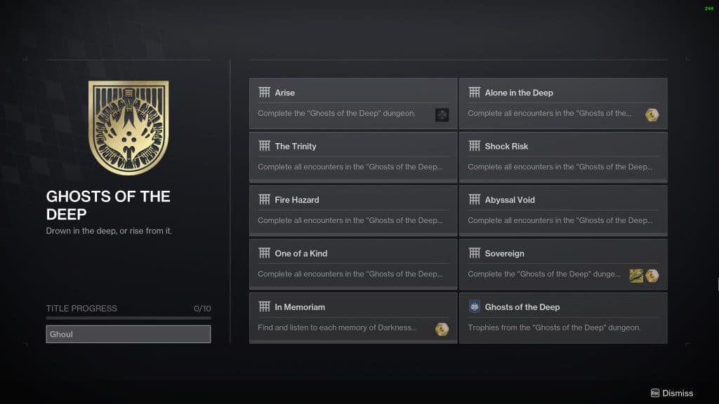This screenshot has height=404, width=719.
Task: Click the Ghoul title field
Action: click(x=128, y=334)
